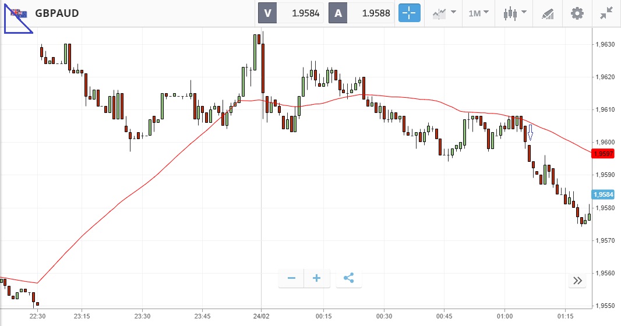Click the blue current price label 1.9584
Image resolution: width=621 pixels, height=326 pixels.
(x=601, y=194)
